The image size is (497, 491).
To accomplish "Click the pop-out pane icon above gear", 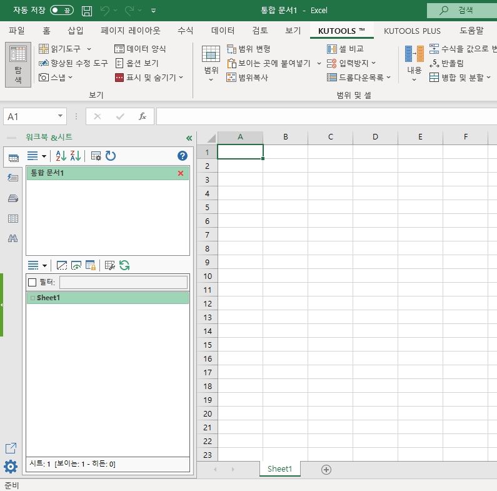I will point(11,448).
